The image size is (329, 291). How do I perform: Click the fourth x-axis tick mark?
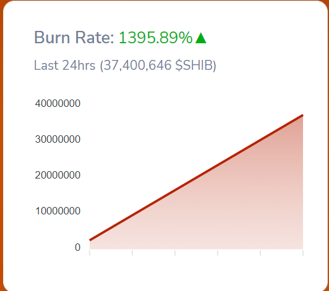coord(218,253)
